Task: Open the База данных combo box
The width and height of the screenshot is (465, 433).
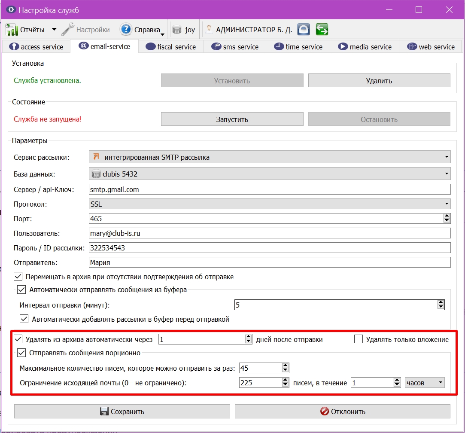Action: pos(270,174)
